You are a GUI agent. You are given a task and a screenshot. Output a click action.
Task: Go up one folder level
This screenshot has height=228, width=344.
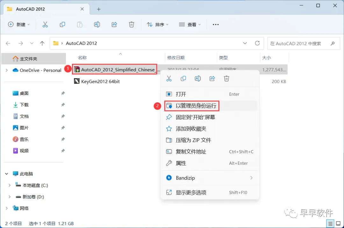42,43
